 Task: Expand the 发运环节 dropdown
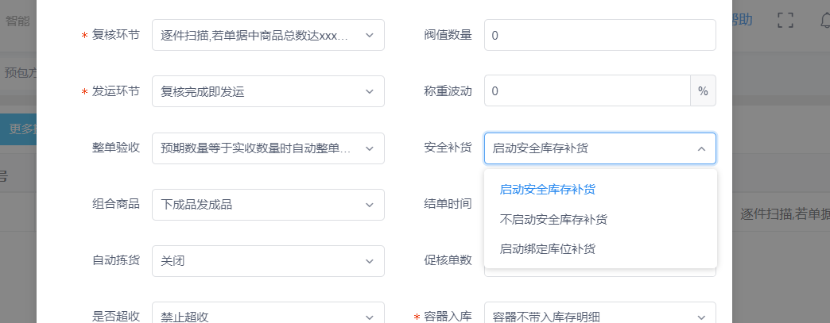pyautogui.click(x=268, y=91)
